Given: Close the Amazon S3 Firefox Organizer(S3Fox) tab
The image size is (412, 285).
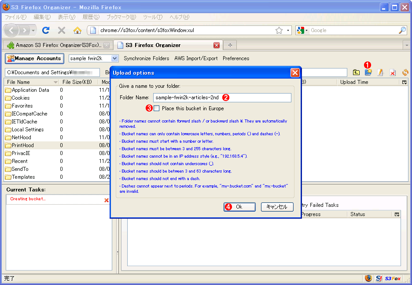Looking at the screenshot, I should (107, 45).
